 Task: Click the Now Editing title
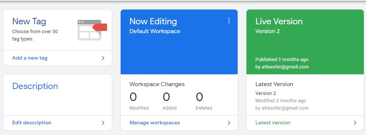(x=153, y=21)
